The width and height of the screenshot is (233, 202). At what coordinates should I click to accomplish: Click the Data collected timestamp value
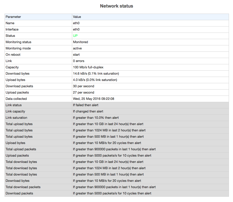pos(93,99)
